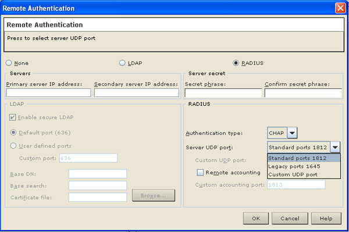The image size is (349, 232).
Task: Click the "Custom UDP port:" label
Action: coord(220,160)
